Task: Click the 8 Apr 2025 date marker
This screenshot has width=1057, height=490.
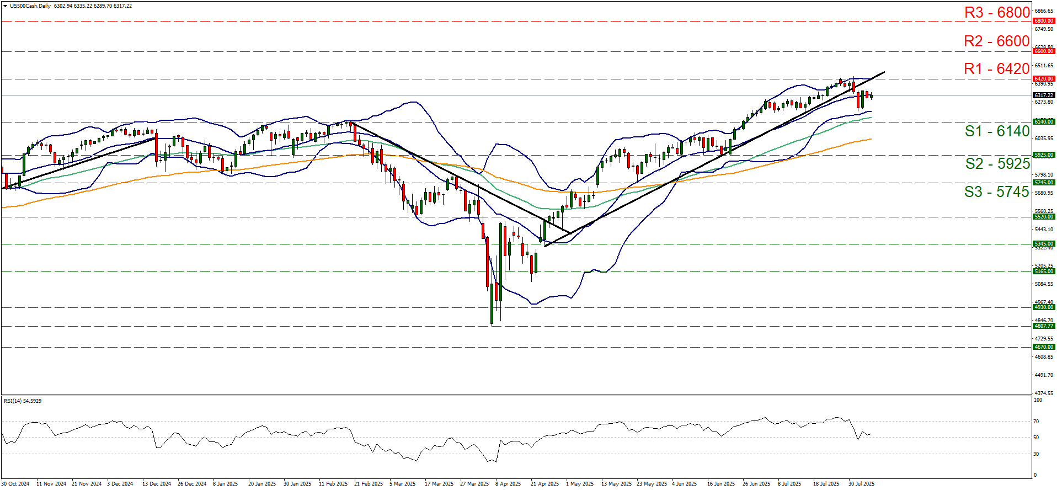Action: pyautogui.click(x=508, y=484)
